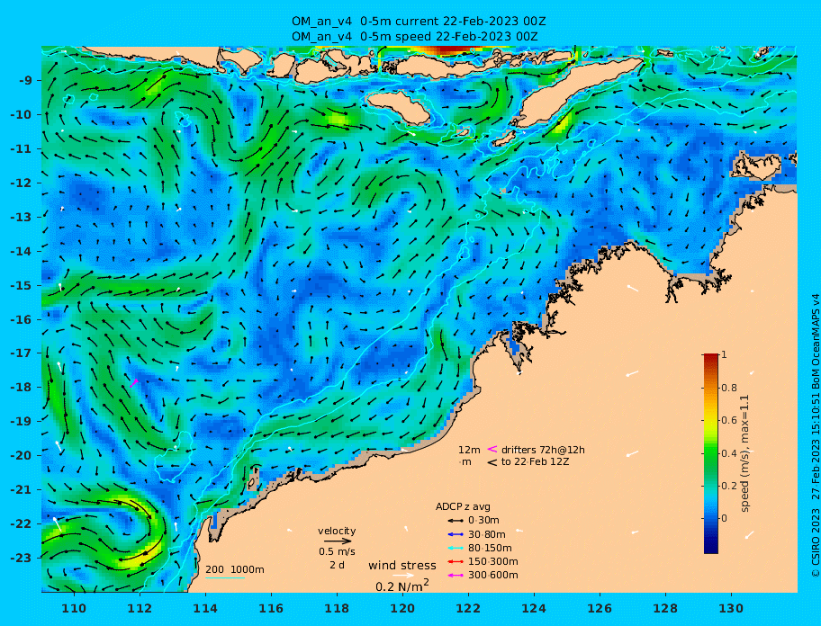Click the 'wind stress' label
The image size is (821, 626).
tap(402, 566)
